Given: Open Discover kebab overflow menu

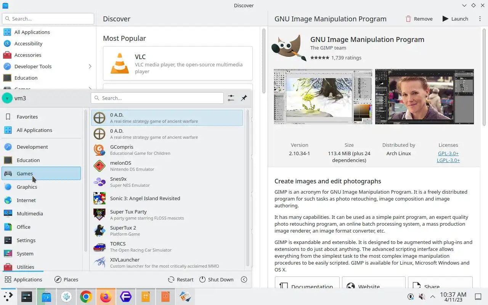Looking at the screenshot, I should click(480, 19).
